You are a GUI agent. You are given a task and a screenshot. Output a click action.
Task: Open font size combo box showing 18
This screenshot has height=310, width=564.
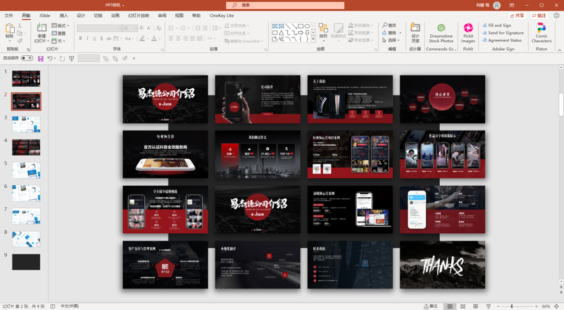(130, 28)
